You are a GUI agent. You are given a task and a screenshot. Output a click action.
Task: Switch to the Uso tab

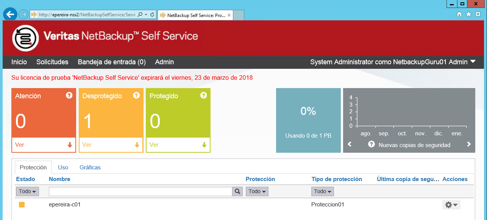[x=63, y=167]
